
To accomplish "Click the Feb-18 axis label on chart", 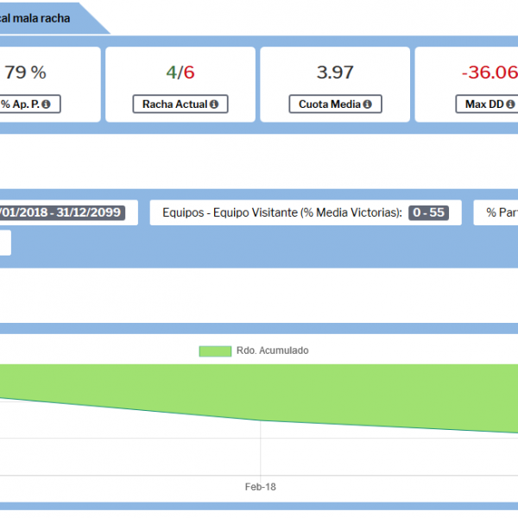I will (x=260, y=487).
